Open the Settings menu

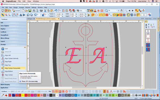(34, 7)
